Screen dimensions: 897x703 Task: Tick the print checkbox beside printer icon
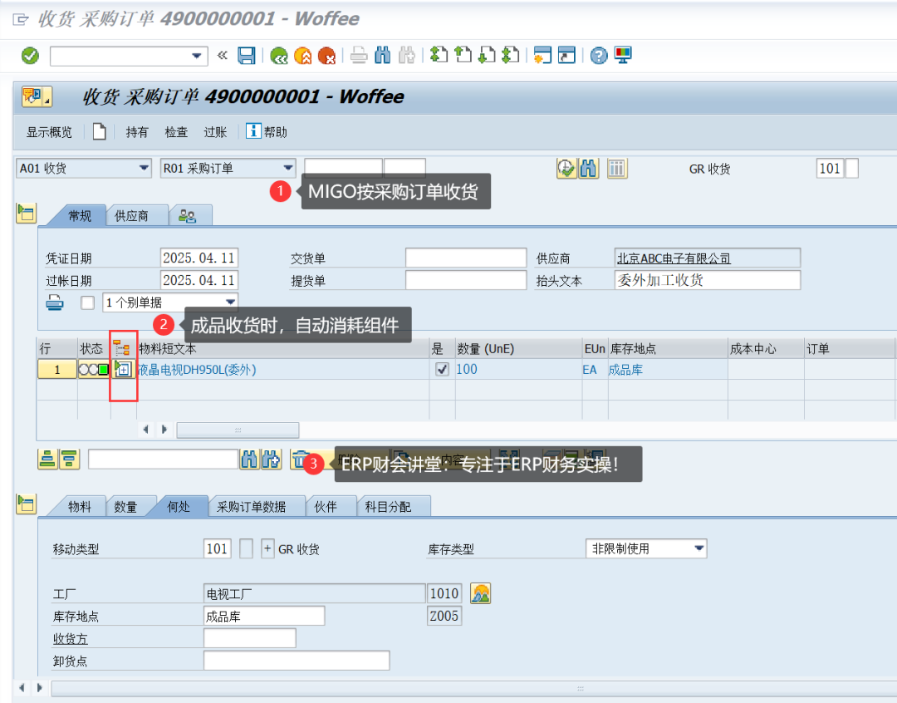coord(87,302)
